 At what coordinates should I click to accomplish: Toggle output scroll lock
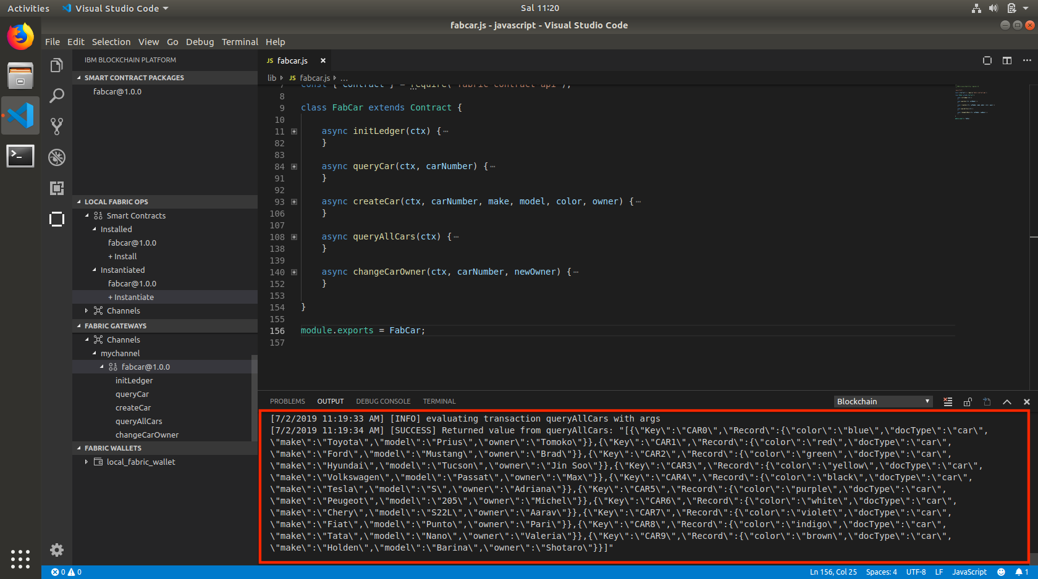pyautogui.click(x=968, y=402)
